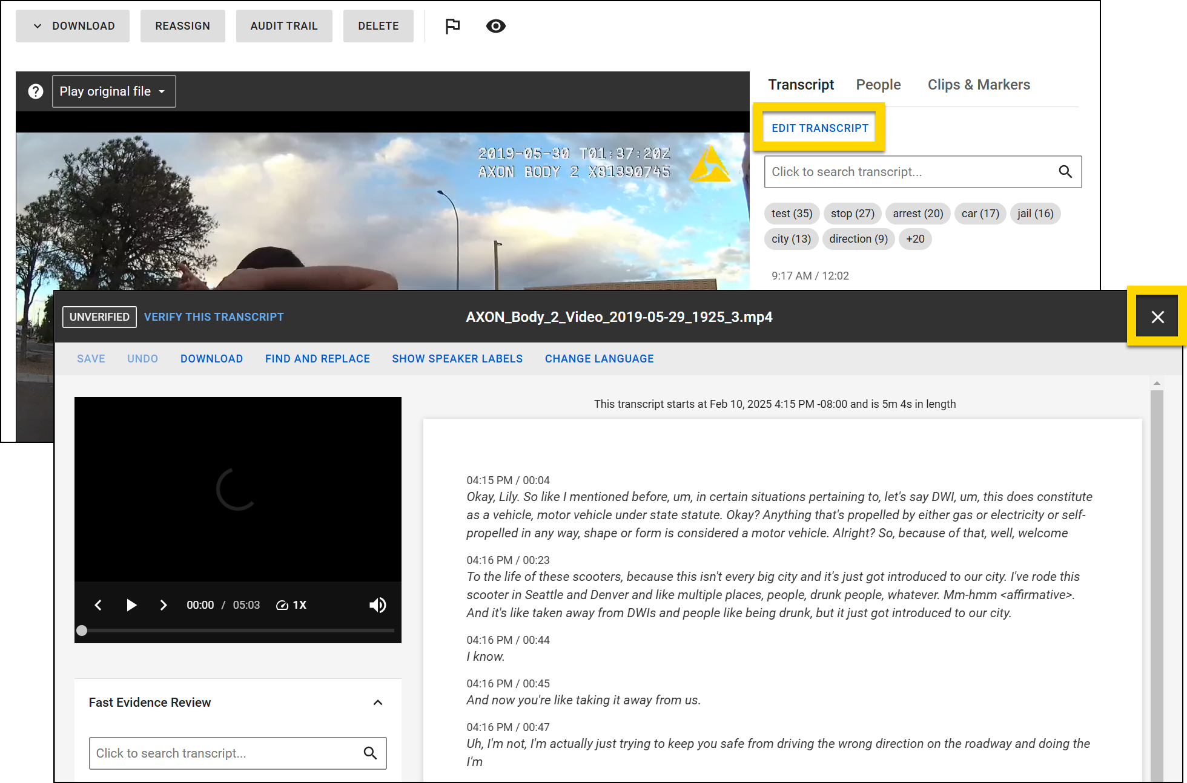Click the volume speaker icon
Image resolution: width=1187 pixels, height=783 pixels.
tap(377, 604)
